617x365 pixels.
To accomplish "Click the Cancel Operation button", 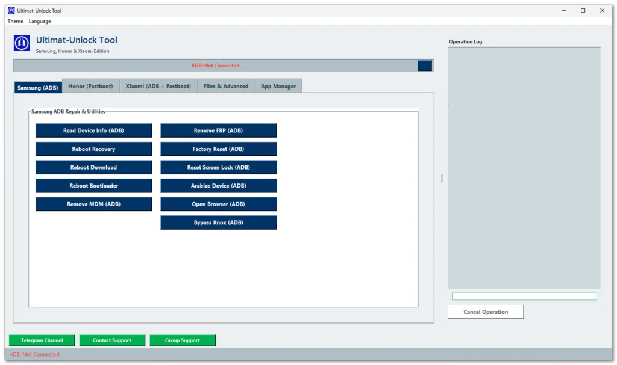I will click(486, 312).
